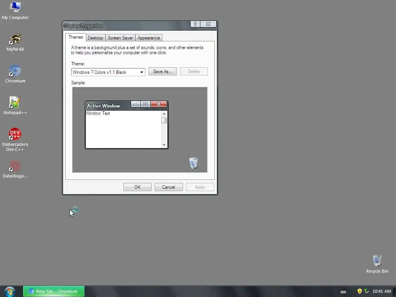Click the Display Properties title bar

coord(126,26)
